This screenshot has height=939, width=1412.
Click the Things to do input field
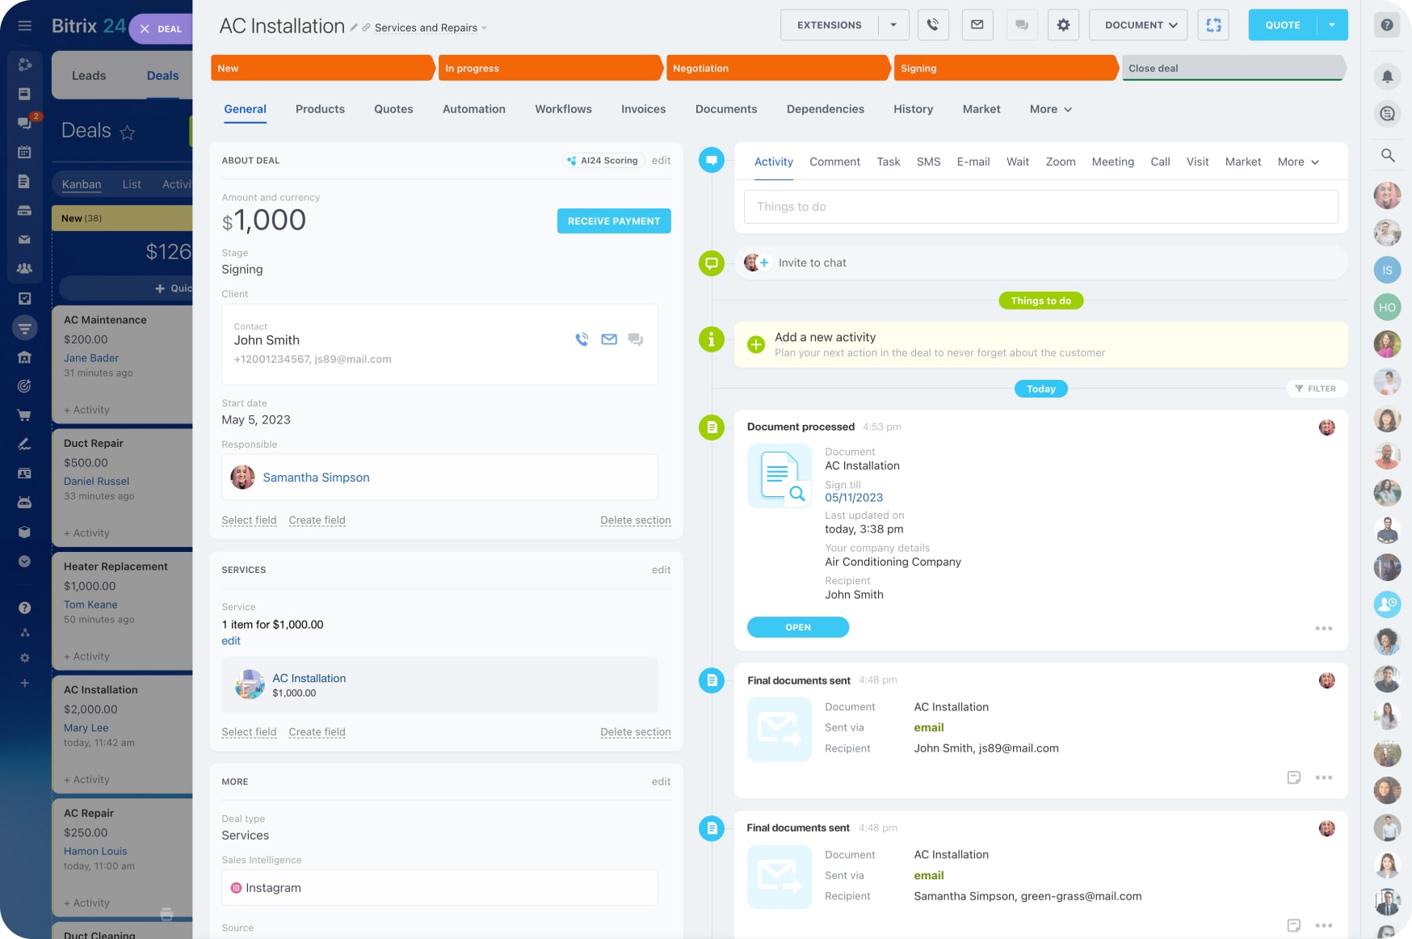point(1040,207)
